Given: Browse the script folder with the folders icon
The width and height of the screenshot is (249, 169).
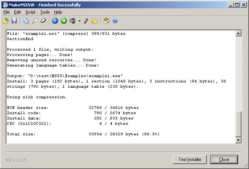Looking at the screenshot, I should [95, 21].
